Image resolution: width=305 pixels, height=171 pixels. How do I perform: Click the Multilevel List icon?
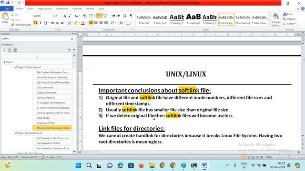pos(106,16)
